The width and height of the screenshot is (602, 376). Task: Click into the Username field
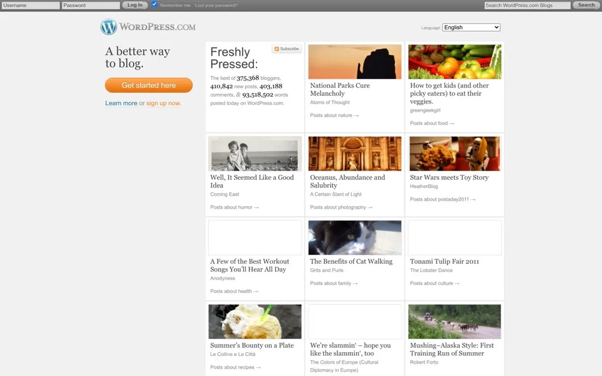click(x=30, y=6)
